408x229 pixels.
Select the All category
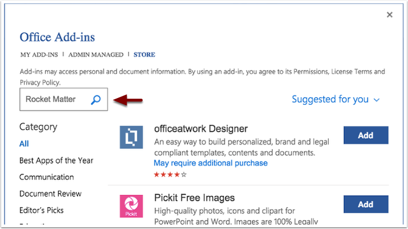pyautogui.click(x=24, y=144)
